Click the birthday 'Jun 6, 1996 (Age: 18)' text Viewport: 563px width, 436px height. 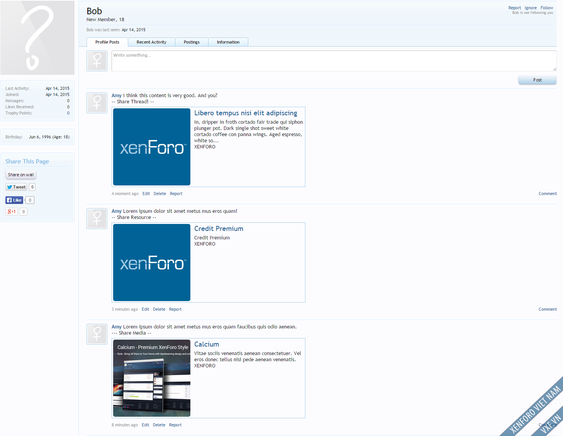49,137
